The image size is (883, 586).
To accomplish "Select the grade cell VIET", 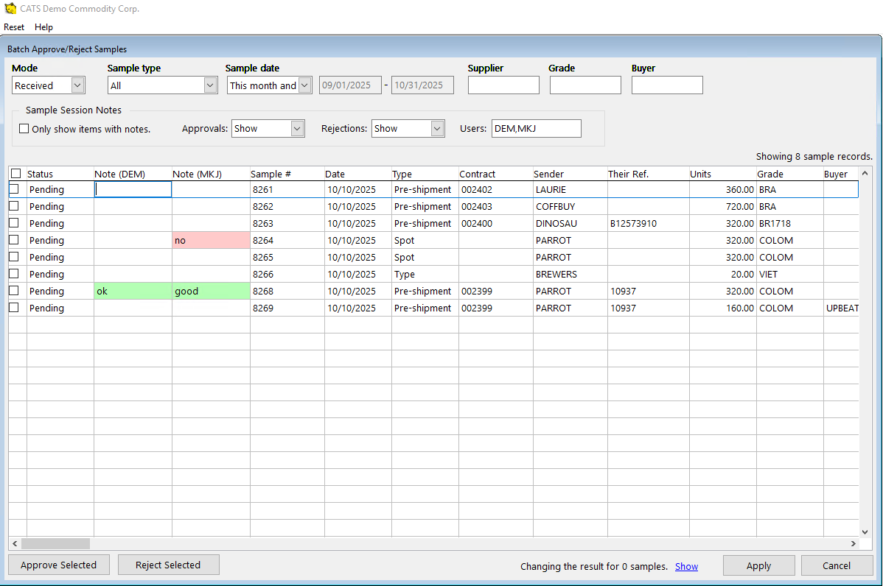I will (x=789, y=274).
